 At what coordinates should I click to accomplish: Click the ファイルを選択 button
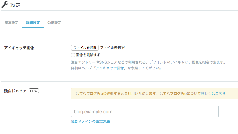pyautogui.click(x=85, y=48)
